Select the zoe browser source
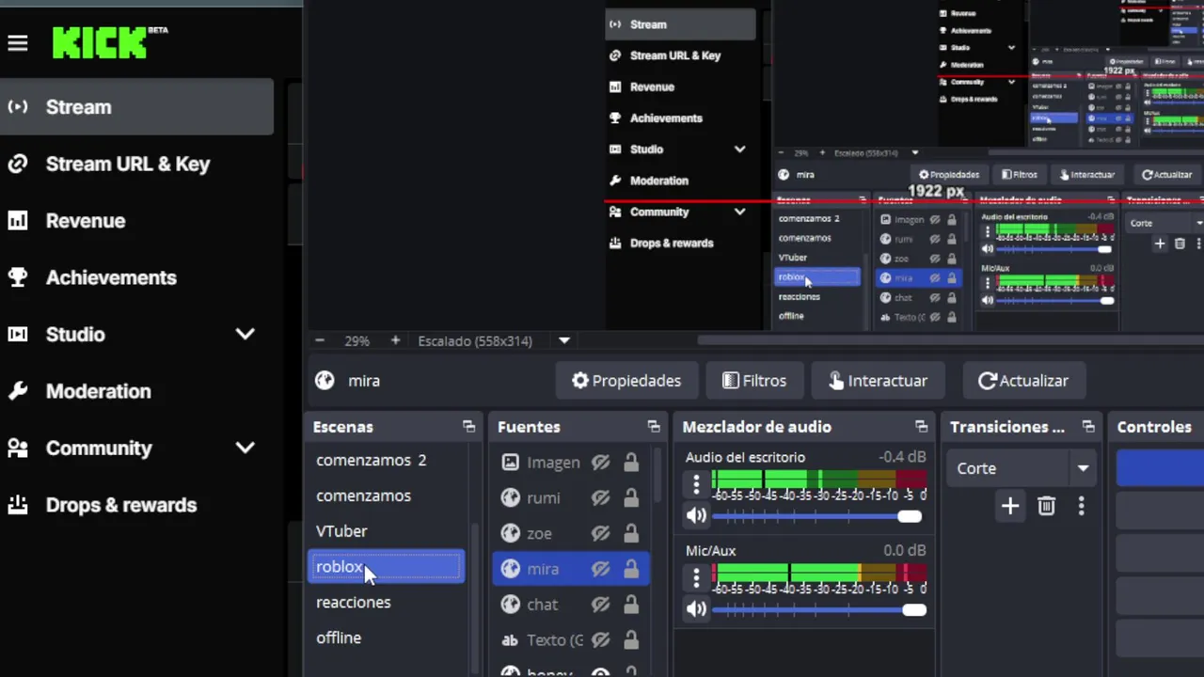Viewport: 1204px width, 677px height. point(571,533)
